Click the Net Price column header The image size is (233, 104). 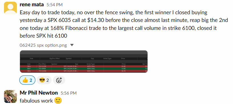tap(145, 64)
